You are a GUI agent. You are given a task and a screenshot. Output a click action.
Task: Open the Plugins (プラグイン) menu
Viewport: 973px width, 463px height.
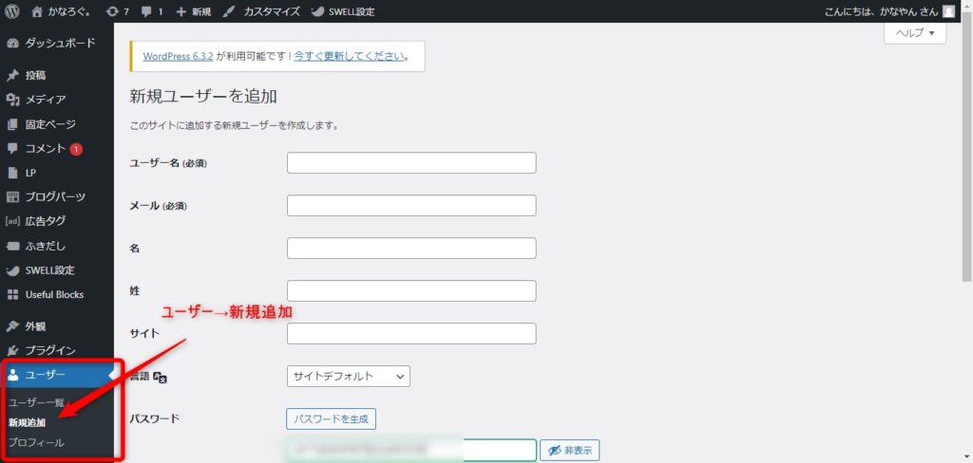tap(49, 350)
